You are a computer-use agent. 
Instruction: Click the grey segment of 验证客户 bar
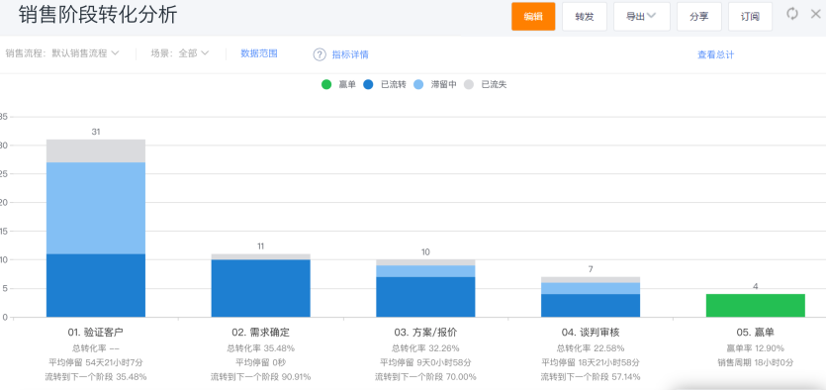coord(96,150)
